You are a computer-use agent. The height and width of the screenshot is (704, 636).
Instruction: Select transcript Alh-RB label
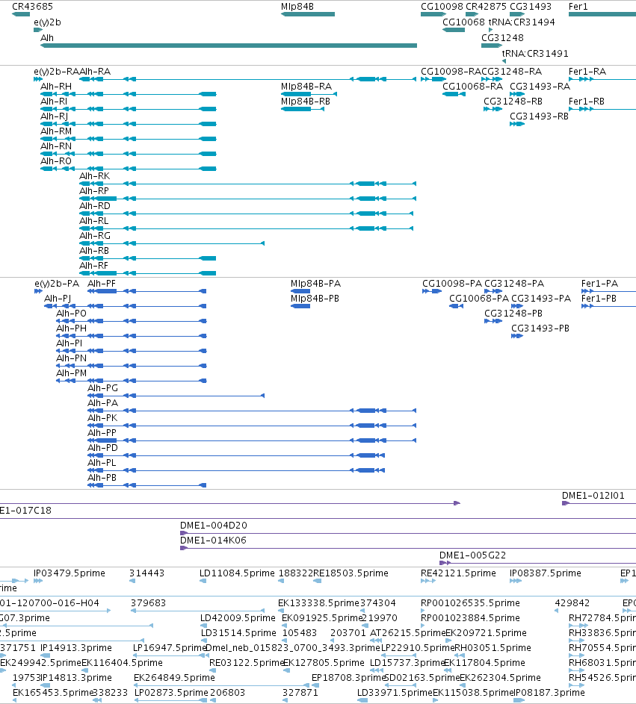click(94, 251)
